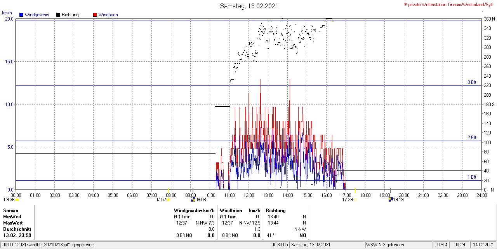Screen dimensions: 497x249
Task: Click the Richtung column header in table
Action: point(276,210)
